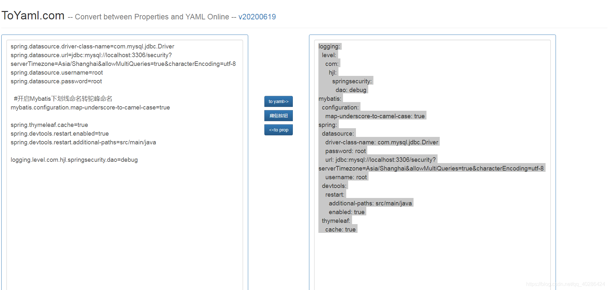This screenshot has width=608, height=290.
Task: Click 'map-underscore-to-camel-case: true' in YAML output
Action: coord(375,116)
